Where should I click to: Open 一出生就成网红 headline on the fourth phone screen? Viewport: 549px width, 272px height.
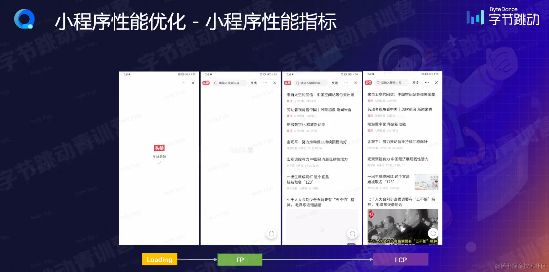[x=389, y=179]
